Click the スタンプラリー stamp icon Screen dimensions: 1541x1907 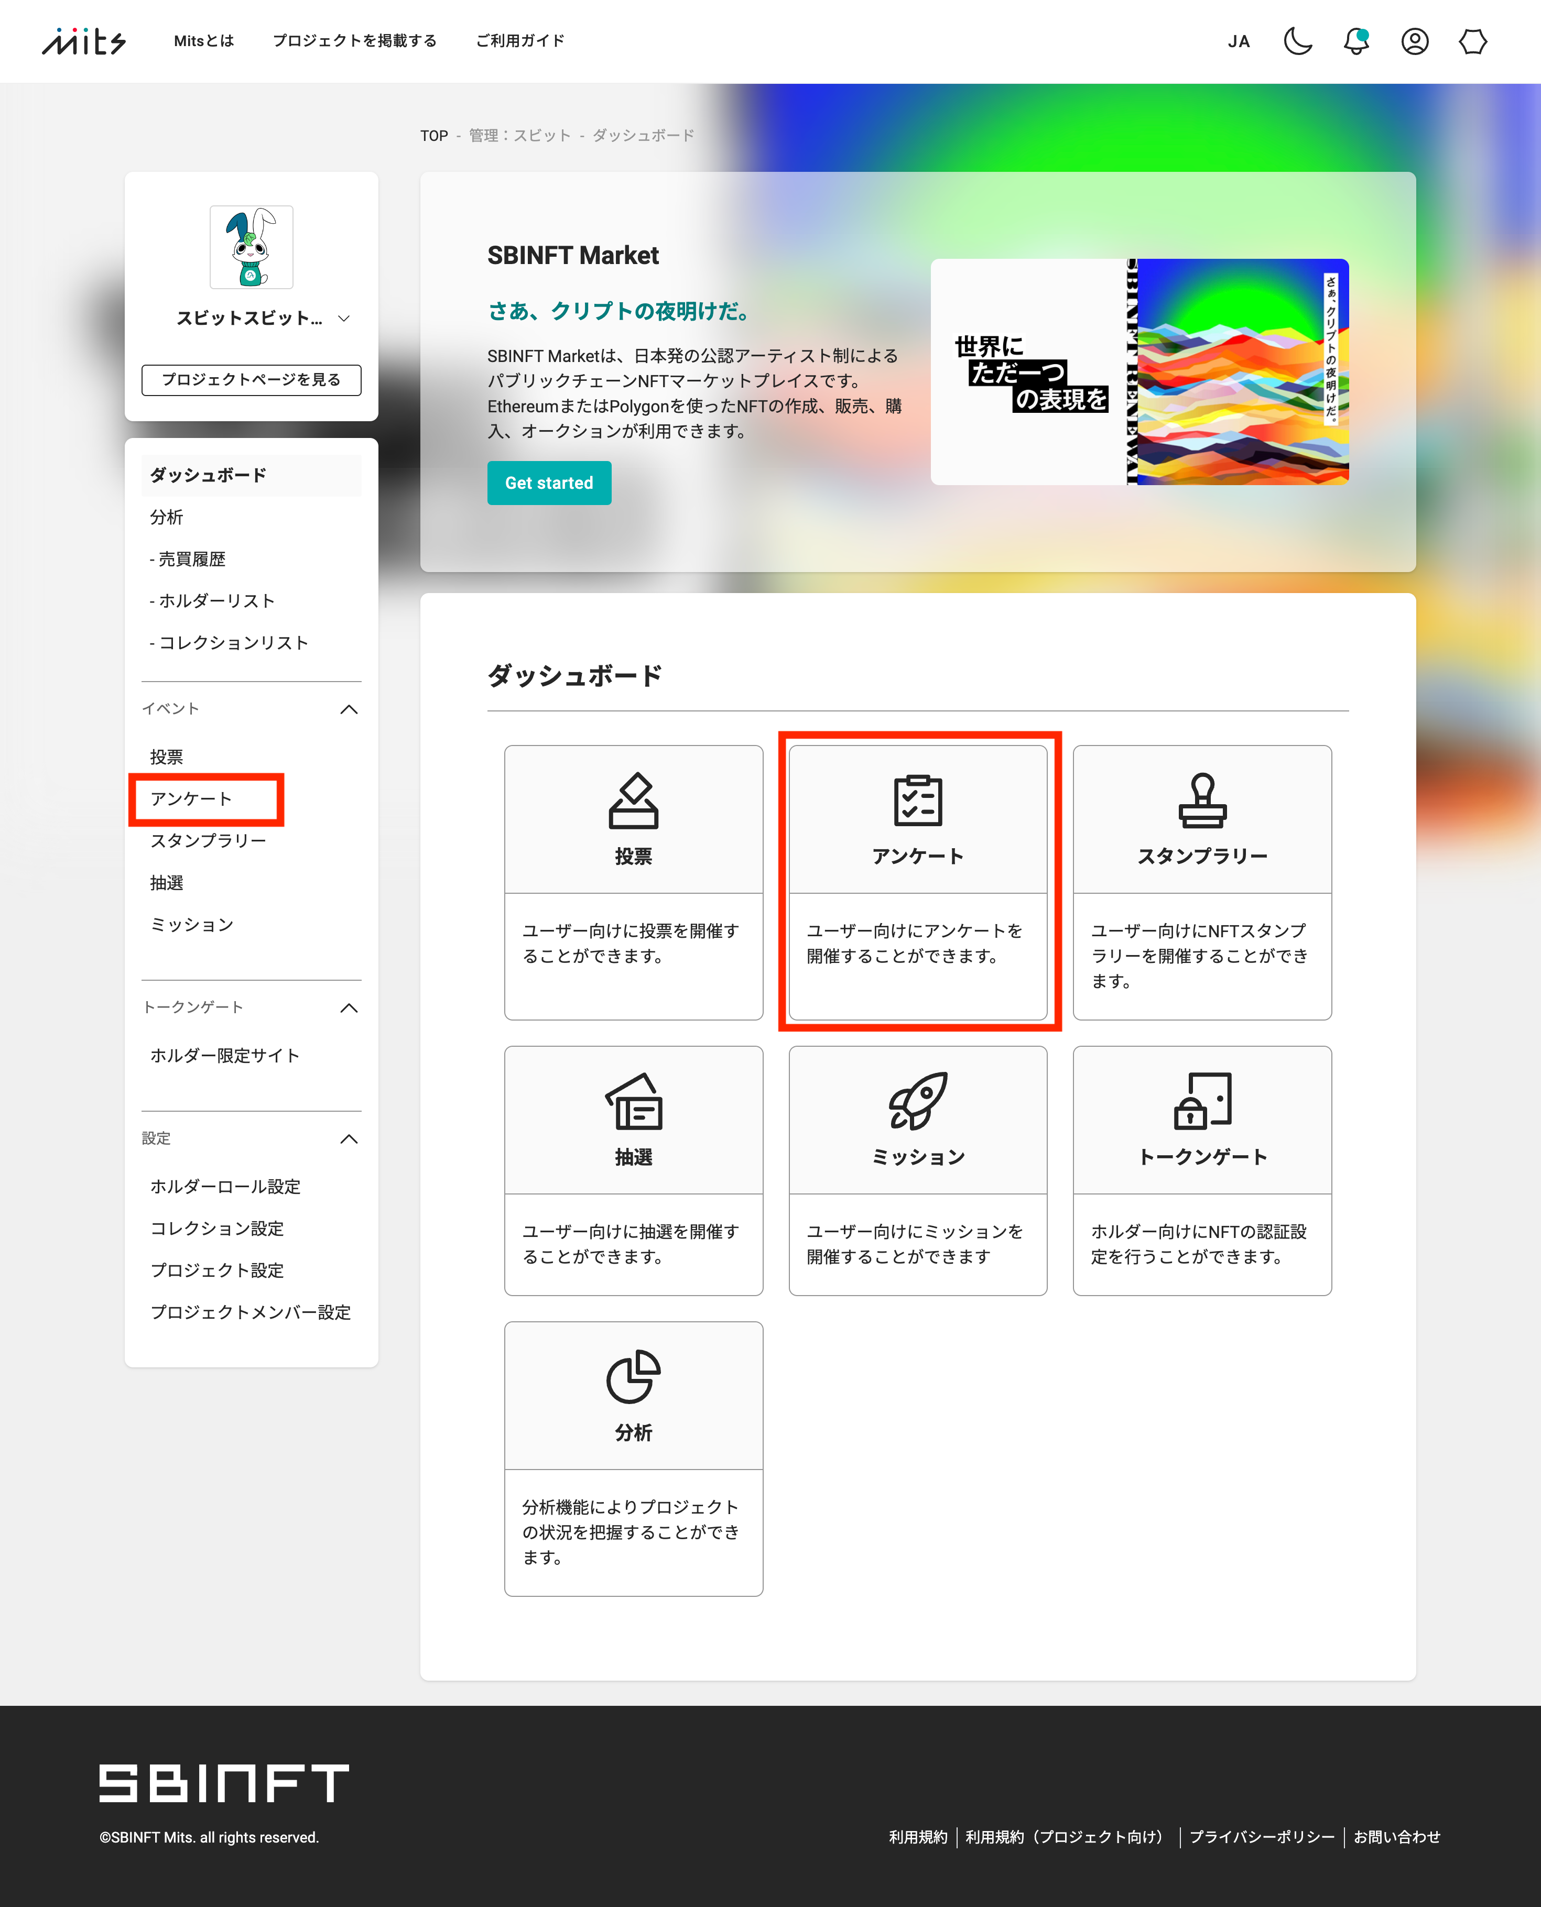pyautogui.click(x=1203, y=801)
